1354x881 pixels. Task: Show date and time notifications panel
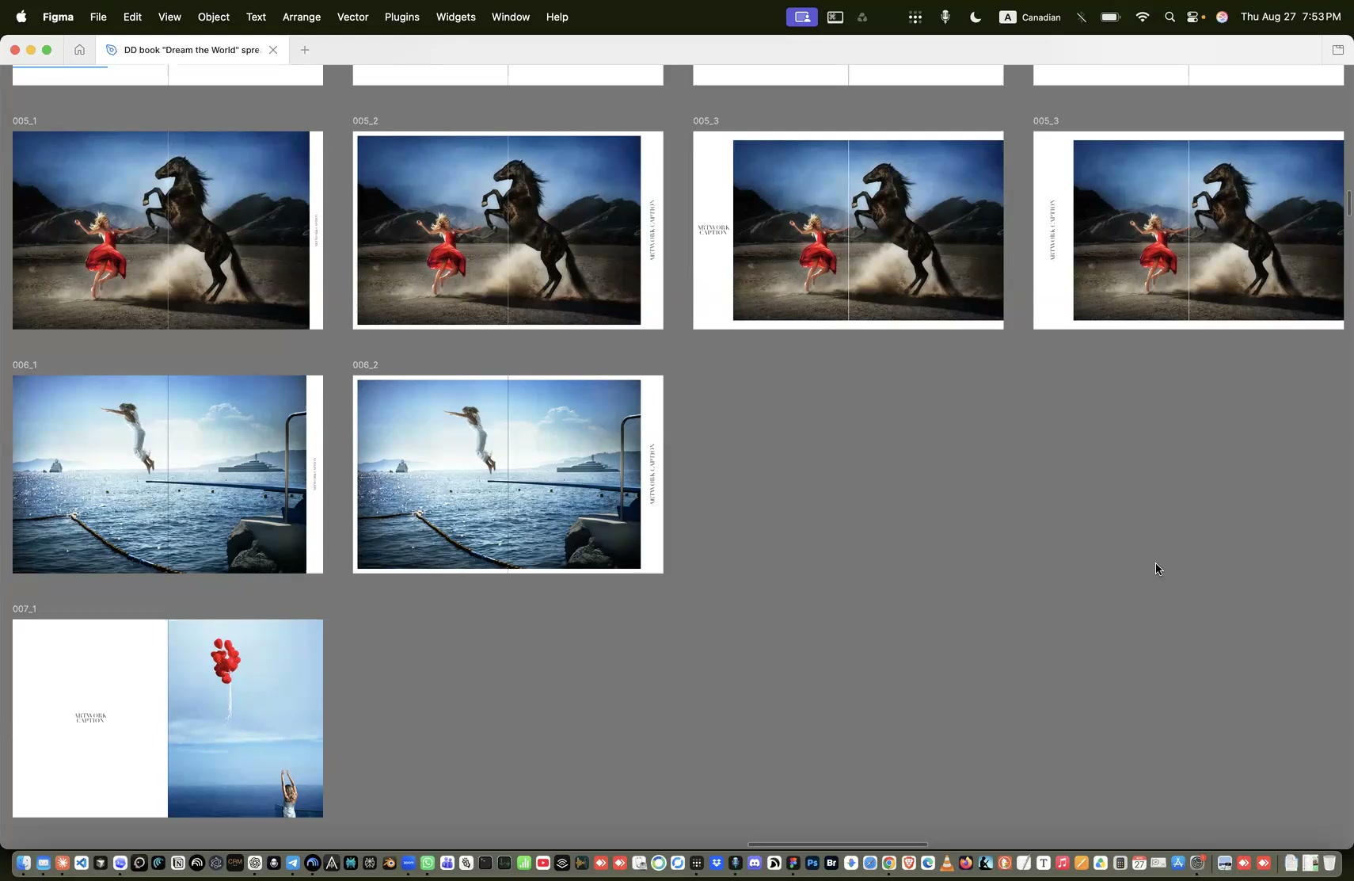pos(1291,17)
